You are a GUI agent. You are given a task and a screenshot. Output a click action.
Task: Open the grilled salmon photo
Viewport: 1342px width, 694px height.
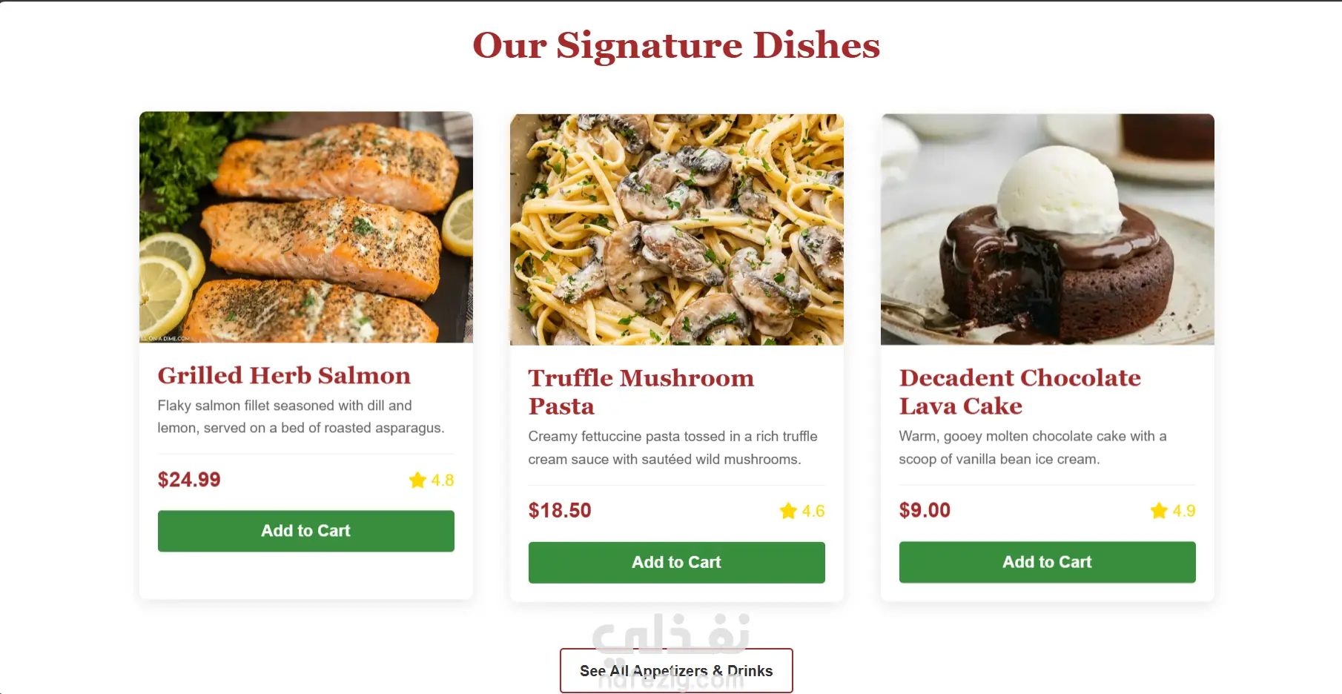[306, 228]
